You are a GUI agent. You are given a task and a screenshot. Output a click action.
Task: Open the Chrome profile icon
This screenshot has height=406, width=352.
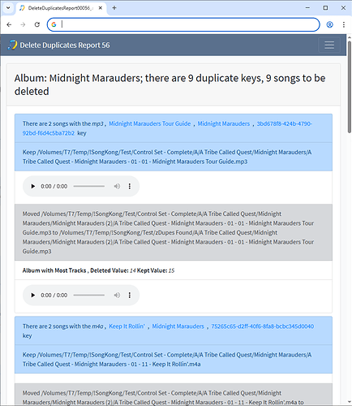click(x=329, y=24)
